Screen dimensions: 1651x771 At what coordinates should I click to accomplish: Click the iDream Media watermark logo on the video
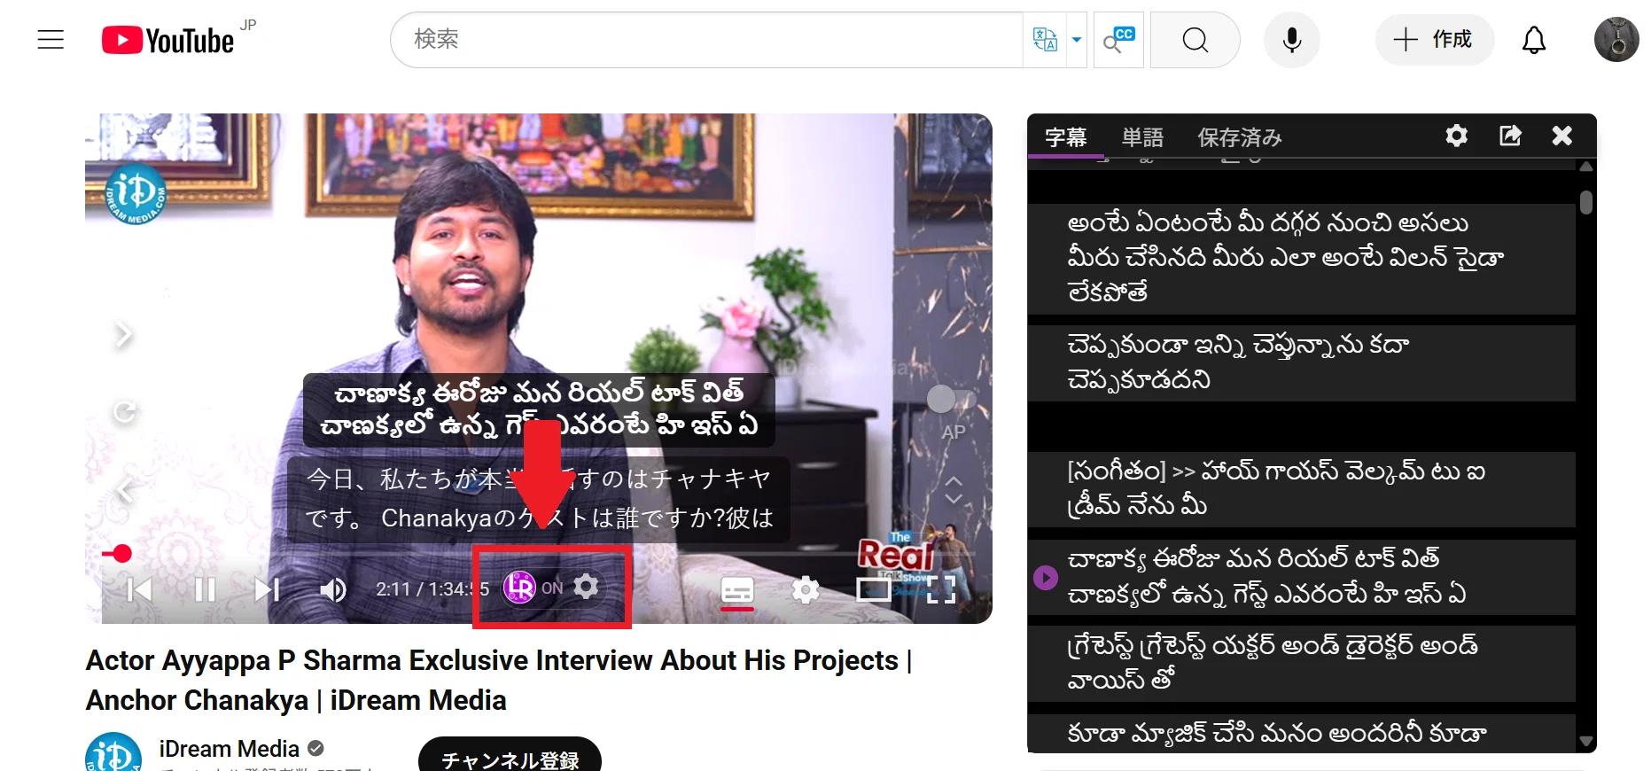(x=135, y=194)
